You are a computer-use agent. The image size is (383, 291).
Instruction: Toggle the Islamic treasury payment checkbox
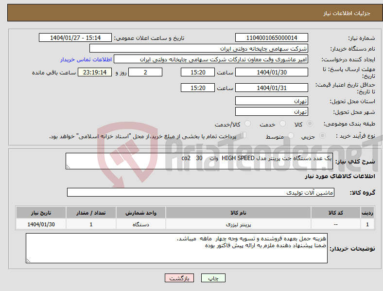point(244,135)
